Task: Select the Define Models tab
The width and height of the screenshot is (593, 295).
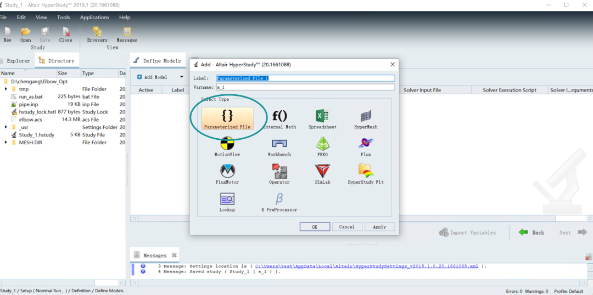Action: (x=158, y=61)
